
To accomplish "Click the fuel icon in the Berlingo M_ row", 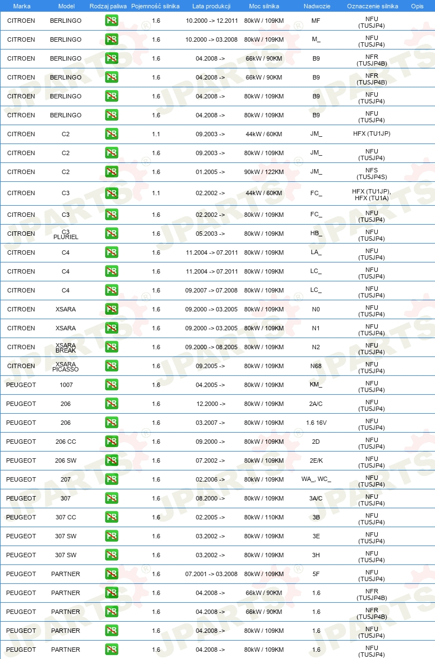I will click(x=111, y=39).
